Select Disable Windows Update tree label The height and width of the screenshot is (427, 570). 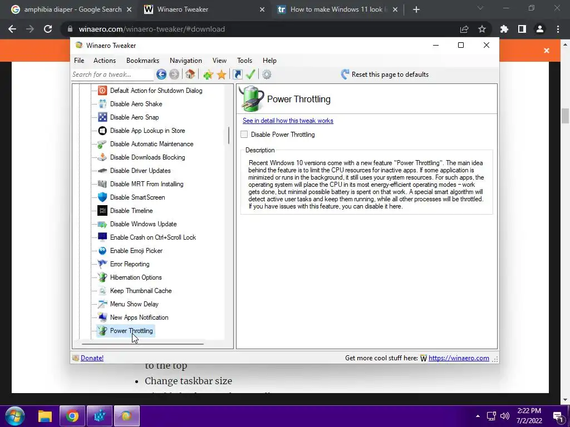[x=144, y=224]
